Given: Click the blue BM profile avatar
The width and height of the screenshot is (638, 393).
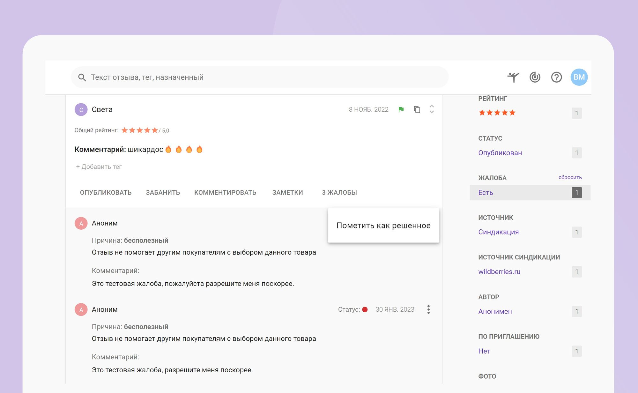Looking at the screenshot, I should (x=579, y=77).
